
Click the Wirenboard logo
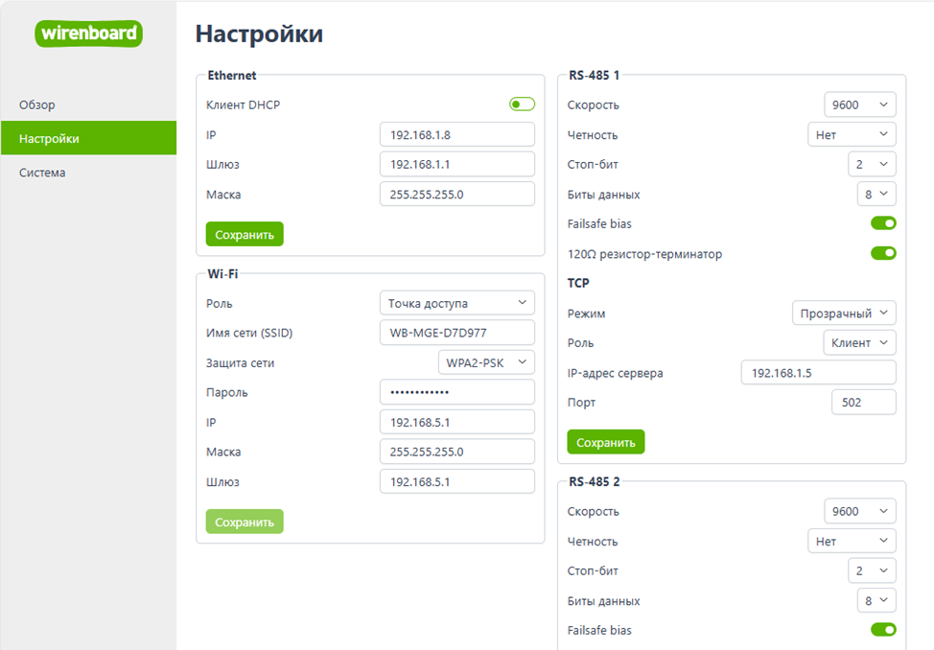tap(89, 34)
